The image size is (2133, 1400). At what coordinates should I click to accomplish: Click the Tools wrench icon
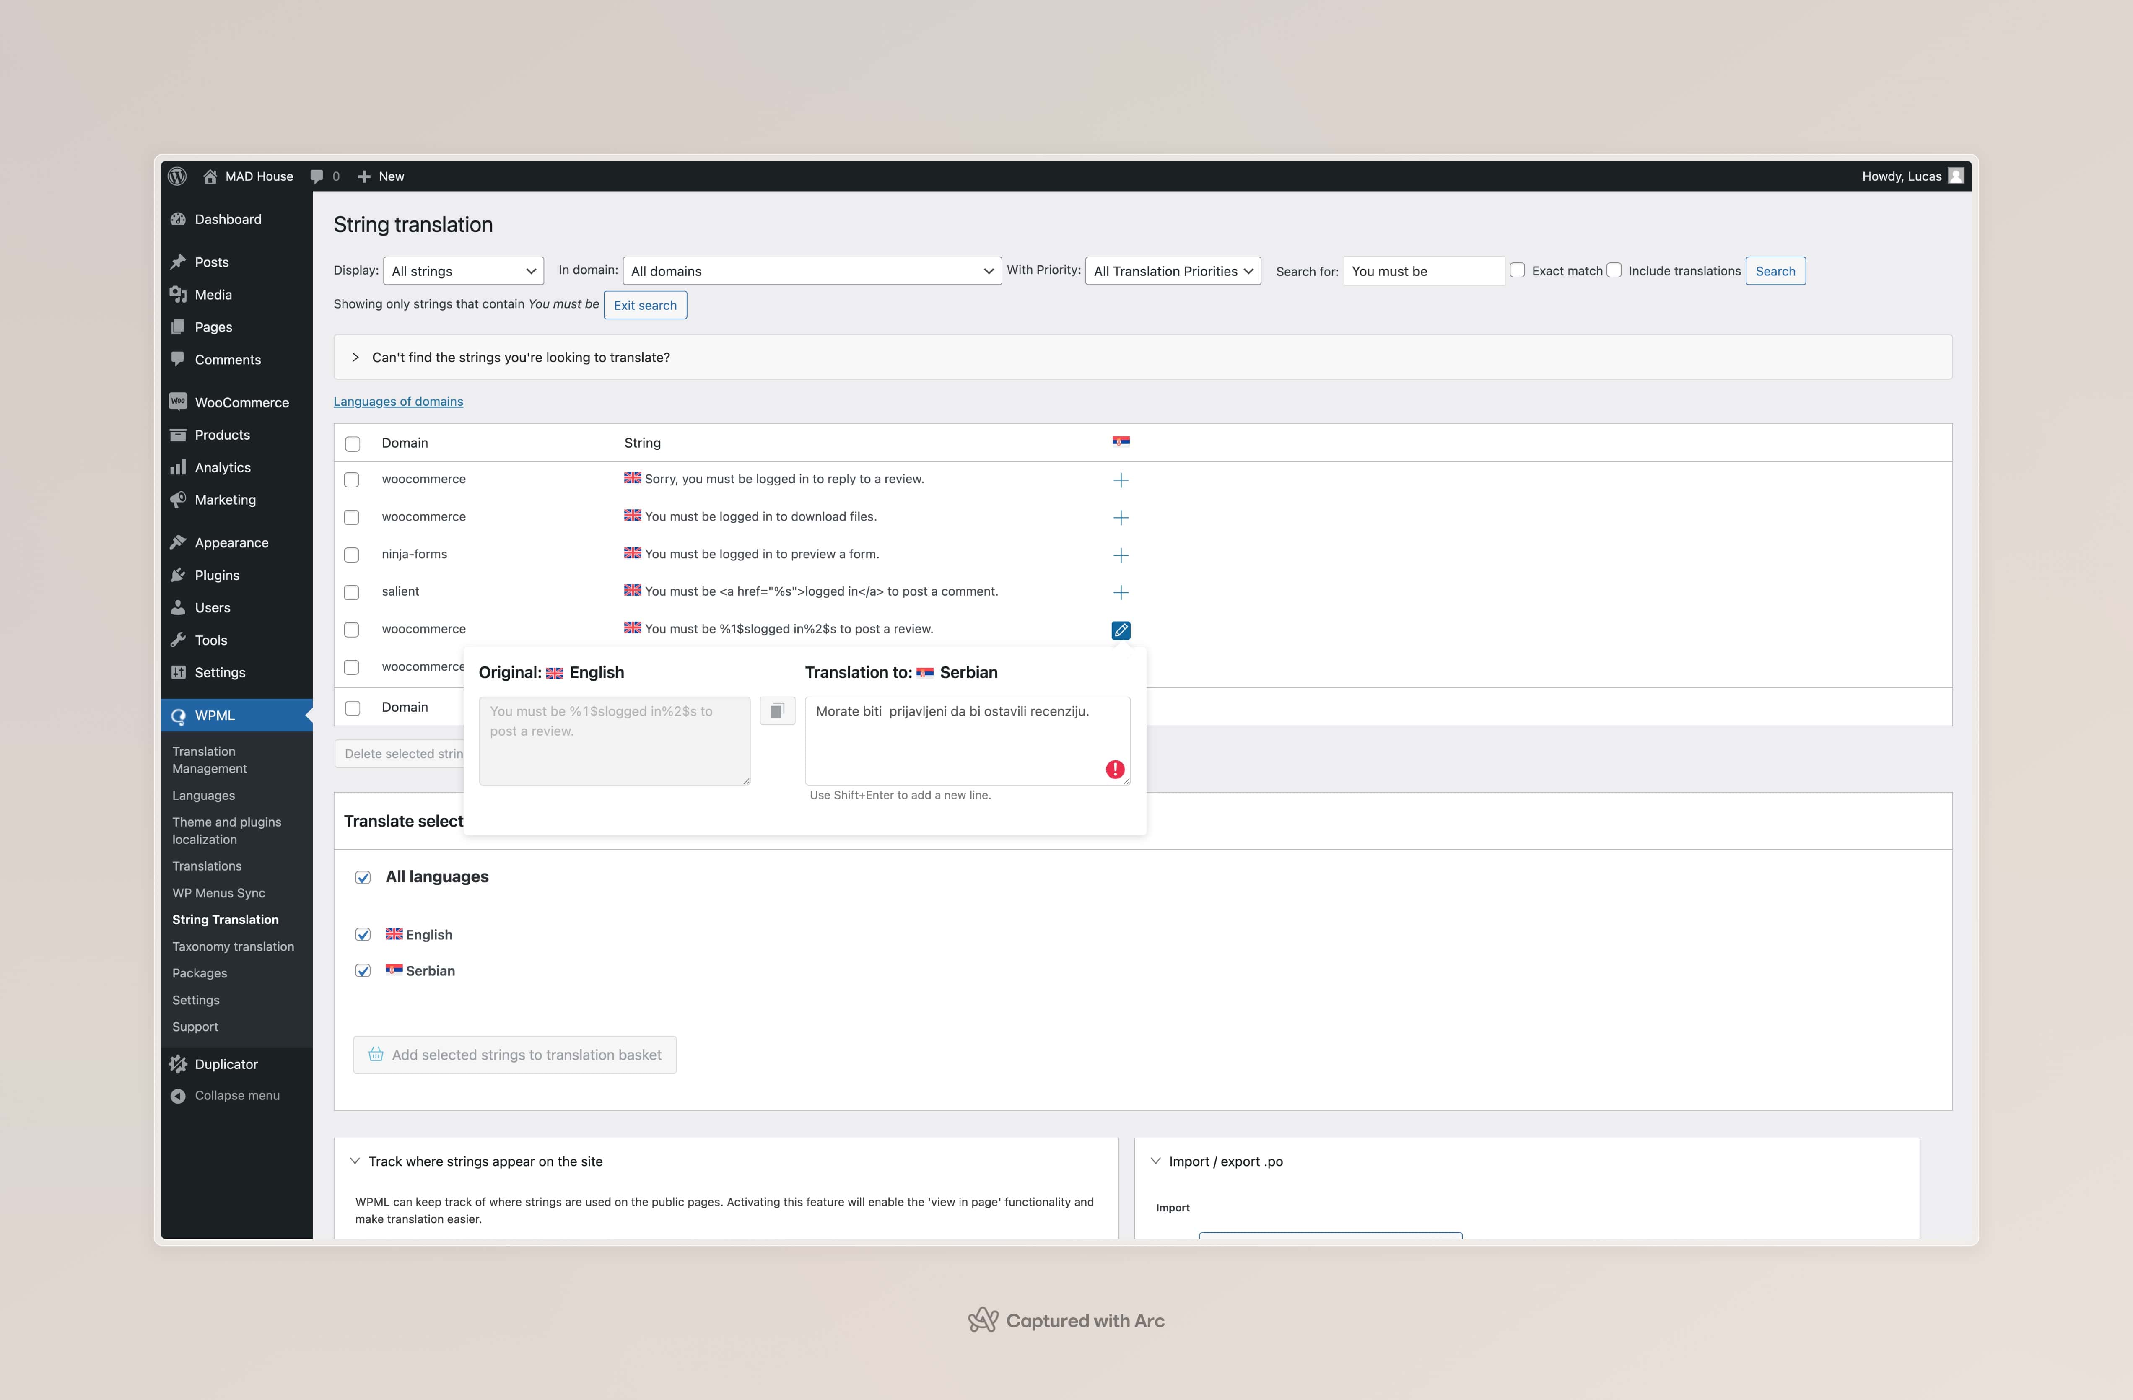click(x=177, y=640)
